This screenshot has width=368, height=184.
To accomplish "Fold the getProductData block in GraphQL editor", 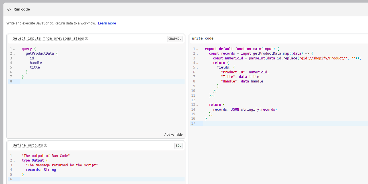I will point(14,54).
